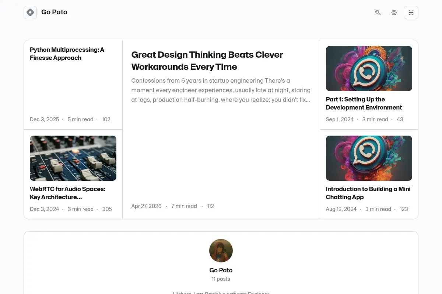Toggle theme with the sun icon
Image resolution: width=442 pixels, height=294 pixels.
pos(394,12)
